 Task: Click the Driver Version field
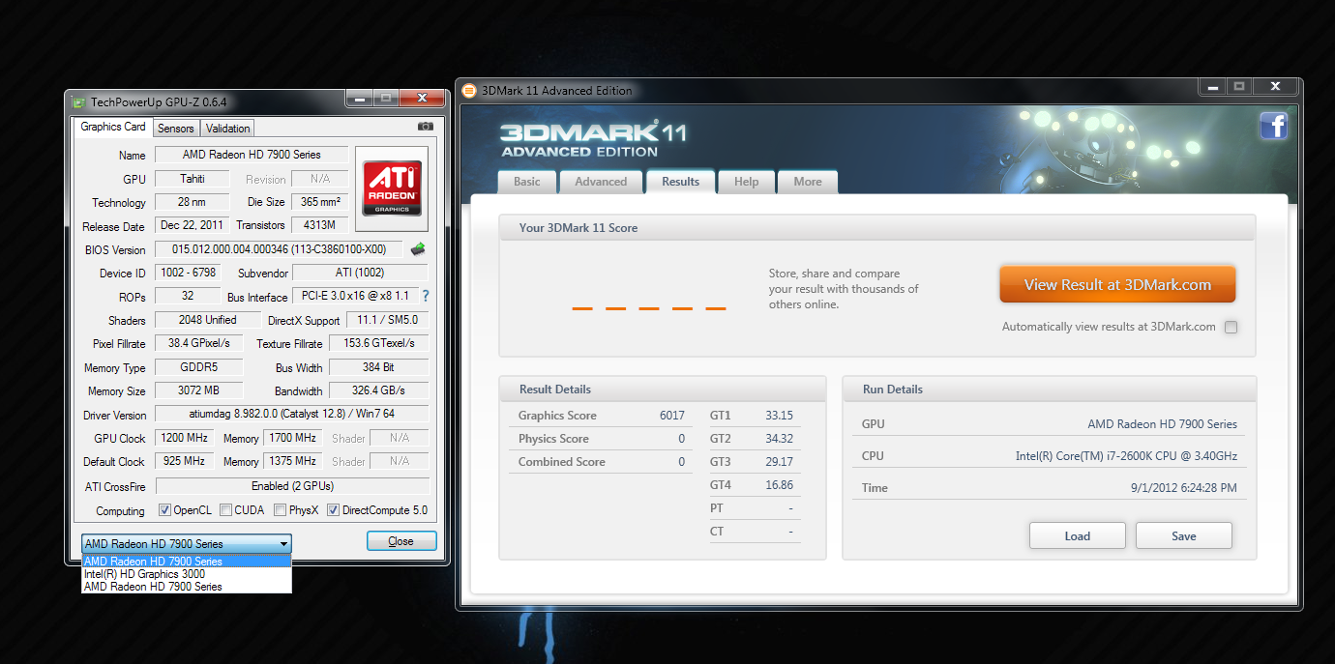tap(291, 414)
